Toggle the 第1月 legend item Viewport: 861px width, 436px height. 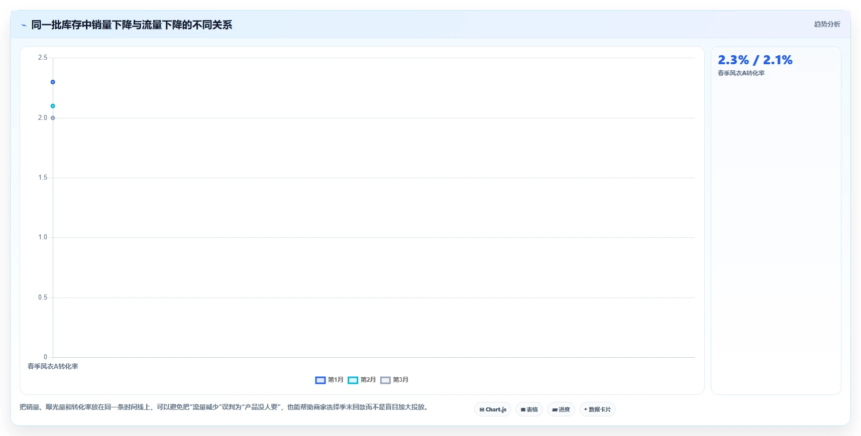pyautogui.click(x=329, y=380)
